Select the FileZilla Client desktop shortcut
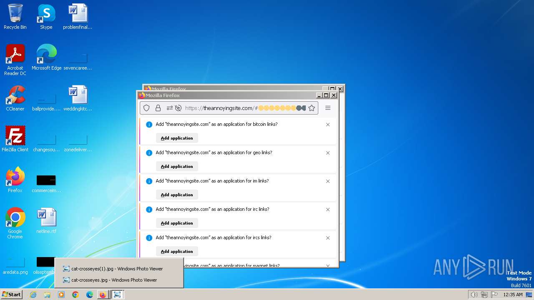Image resolution: width=534 pixels, height=300 pixels. 15,139
